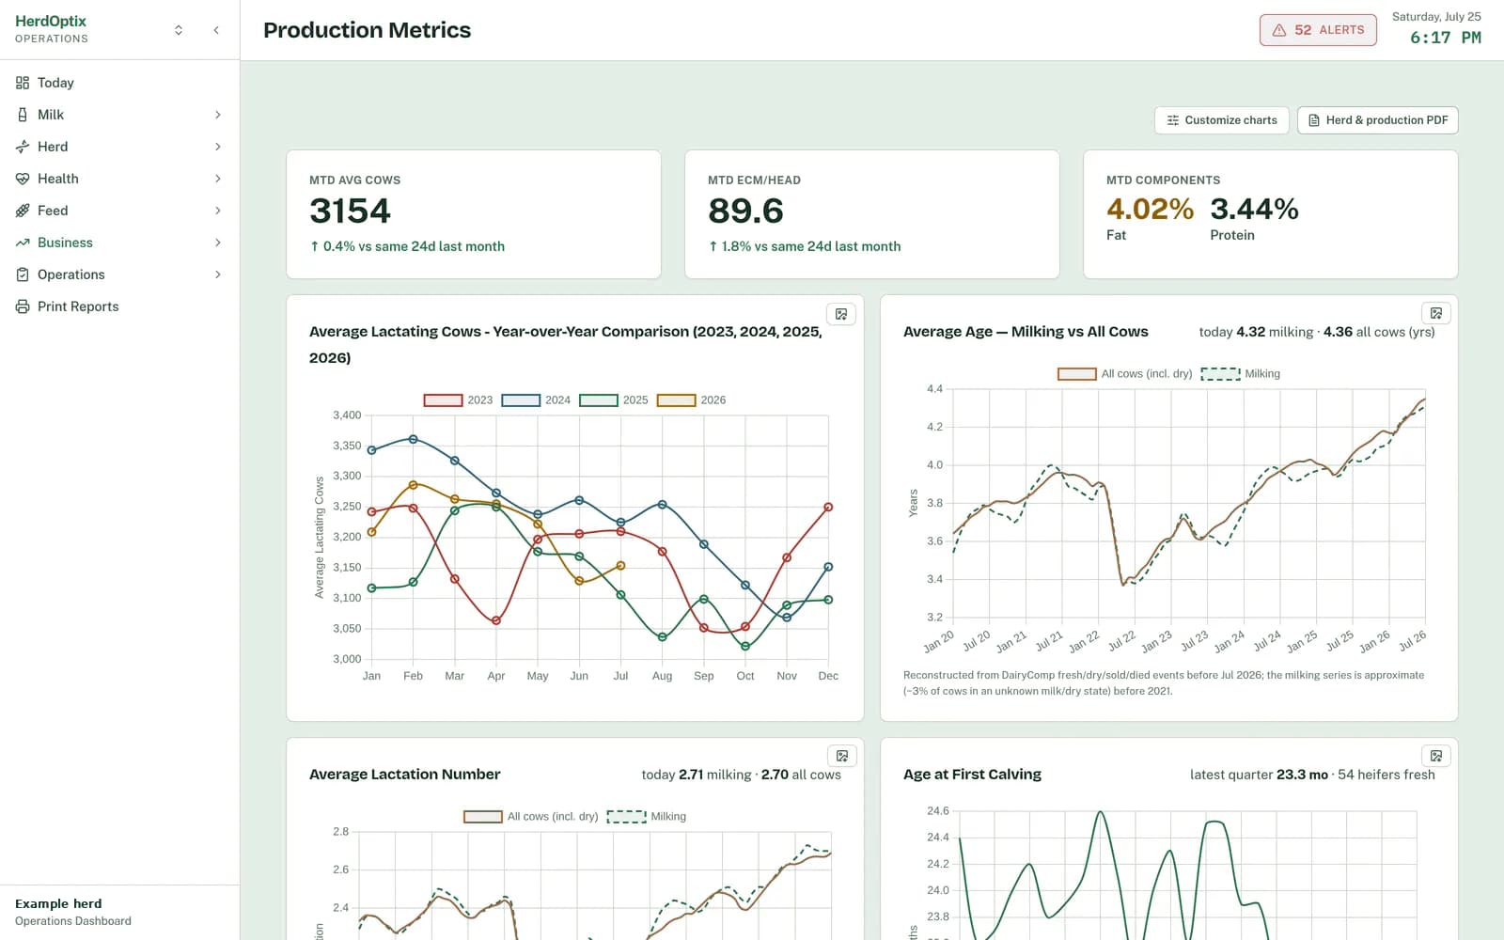Click the MTD AVG COWS card
Screen dimensions: 1504x940
474,214
